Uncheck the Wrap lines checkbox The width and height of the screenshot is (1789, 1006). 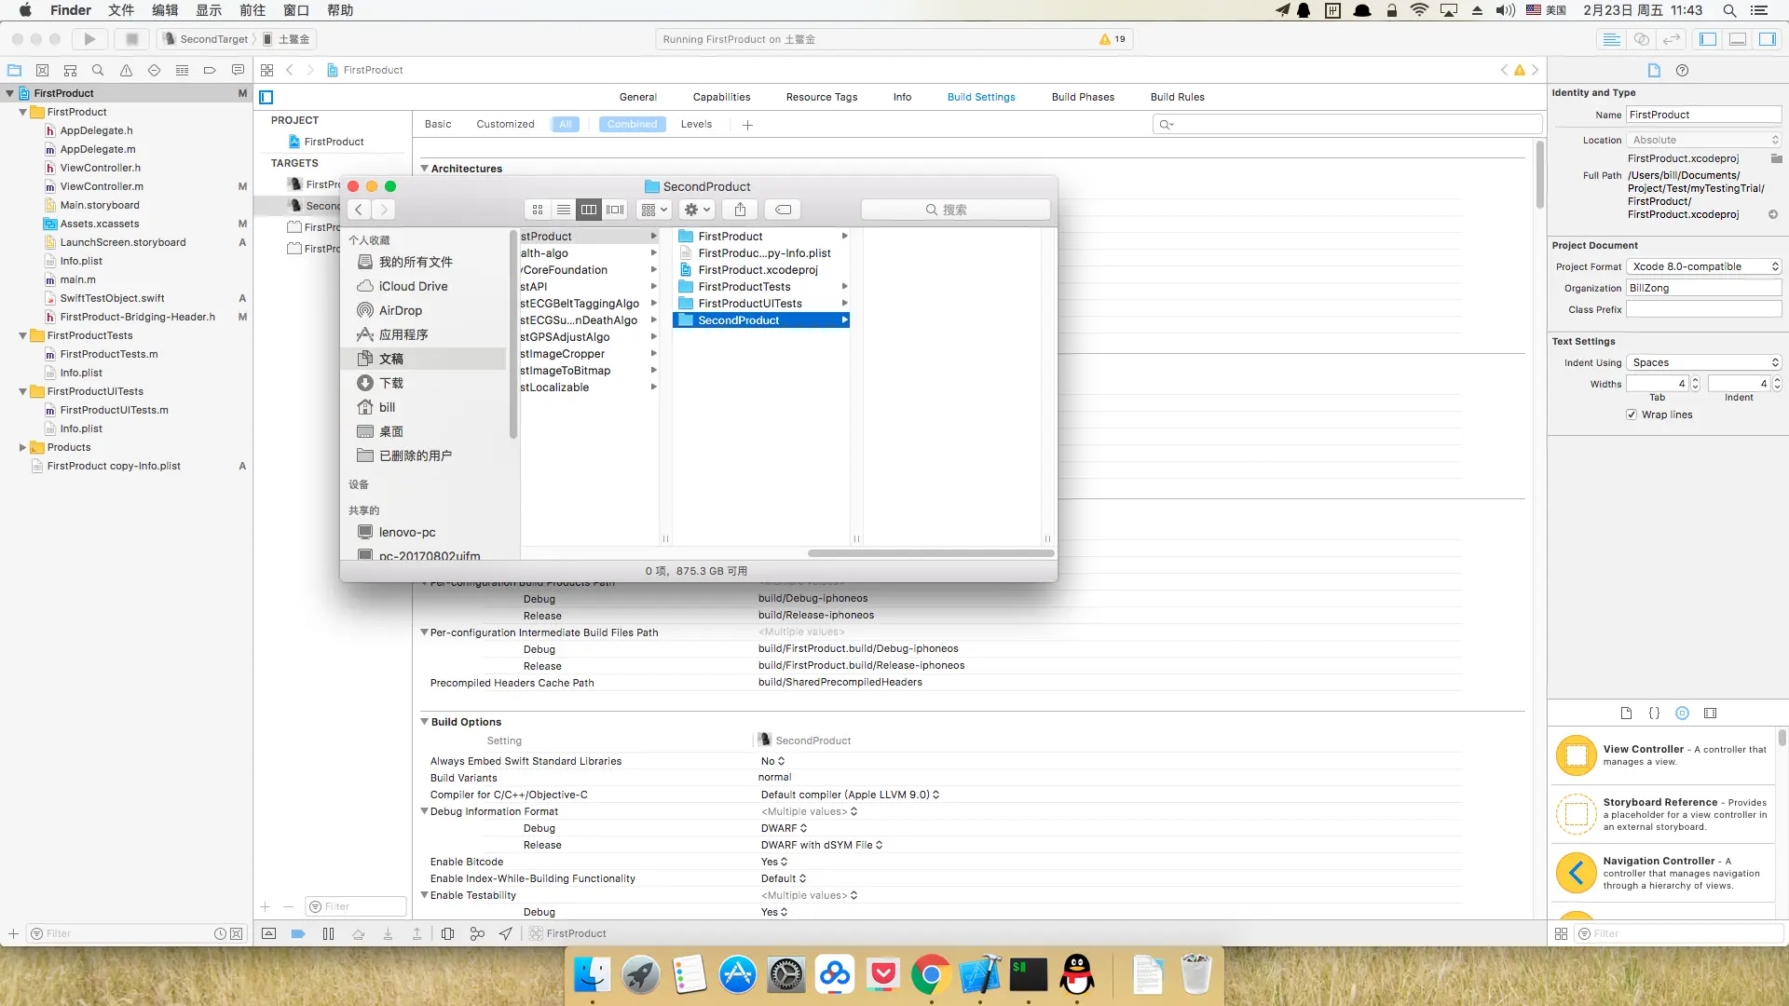1632,415
